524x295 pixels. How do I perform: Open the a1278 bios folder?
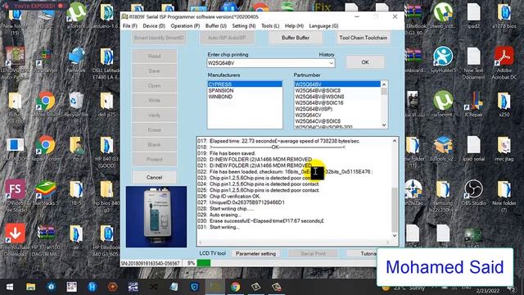(x=504, y=16)
